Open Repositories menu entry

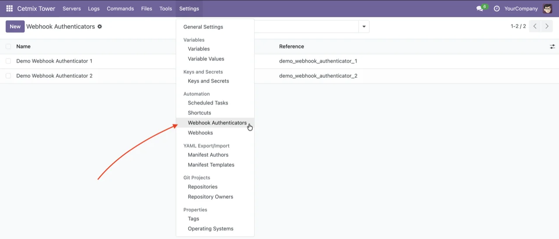tap(215, 187)
